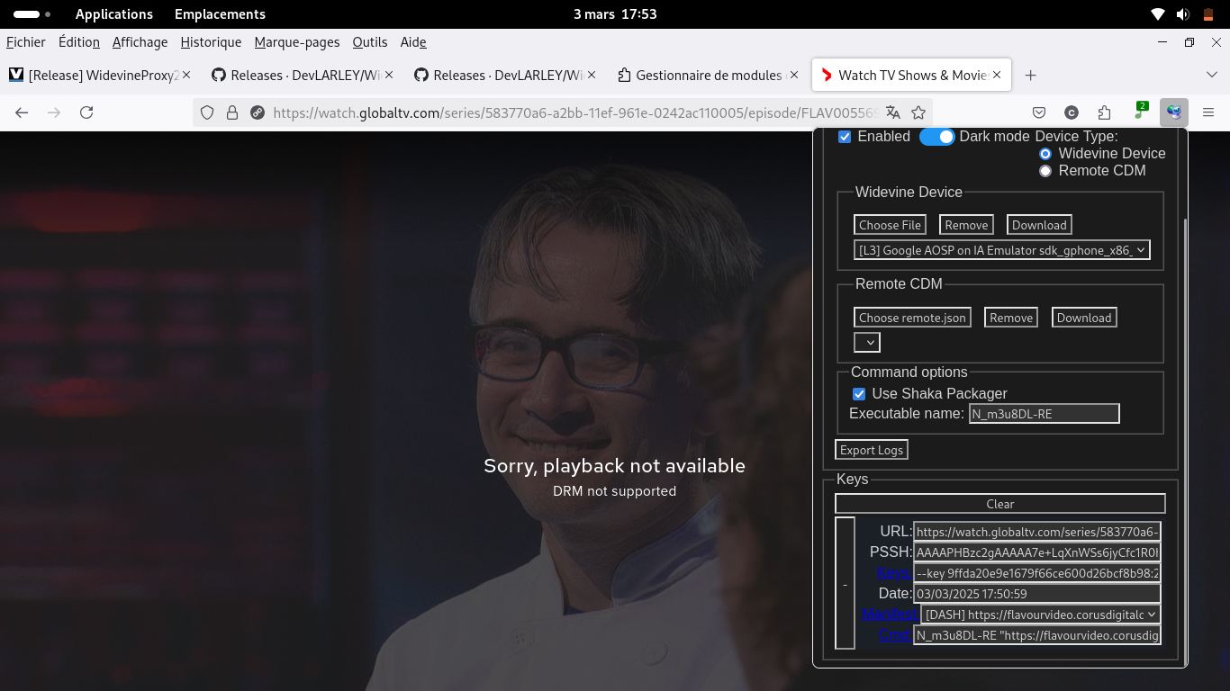Close the WidevineProxy2 extension popup via its toolbar icon
This screenshot has height=691, width=1230.
pyautogui.click(x=1174, y=112)
